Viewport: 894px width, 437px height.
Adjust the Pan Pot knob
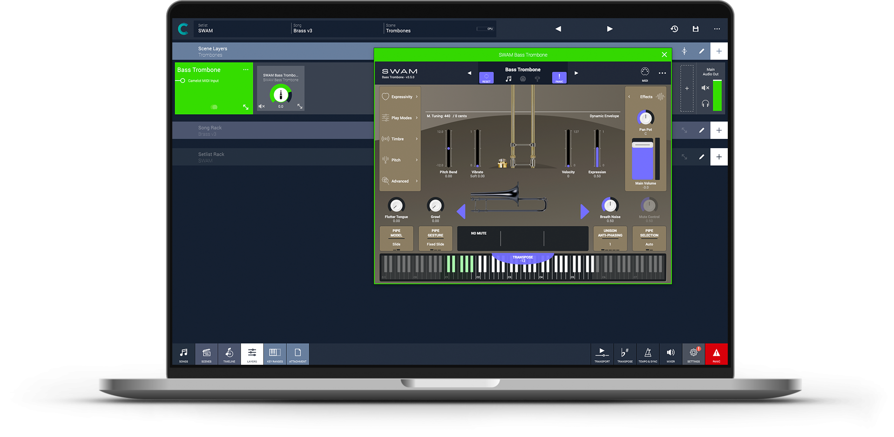pyautogui.click(x=645, y=118)
